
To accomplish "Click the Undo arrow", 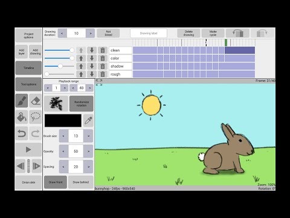I will coord(22,133).
